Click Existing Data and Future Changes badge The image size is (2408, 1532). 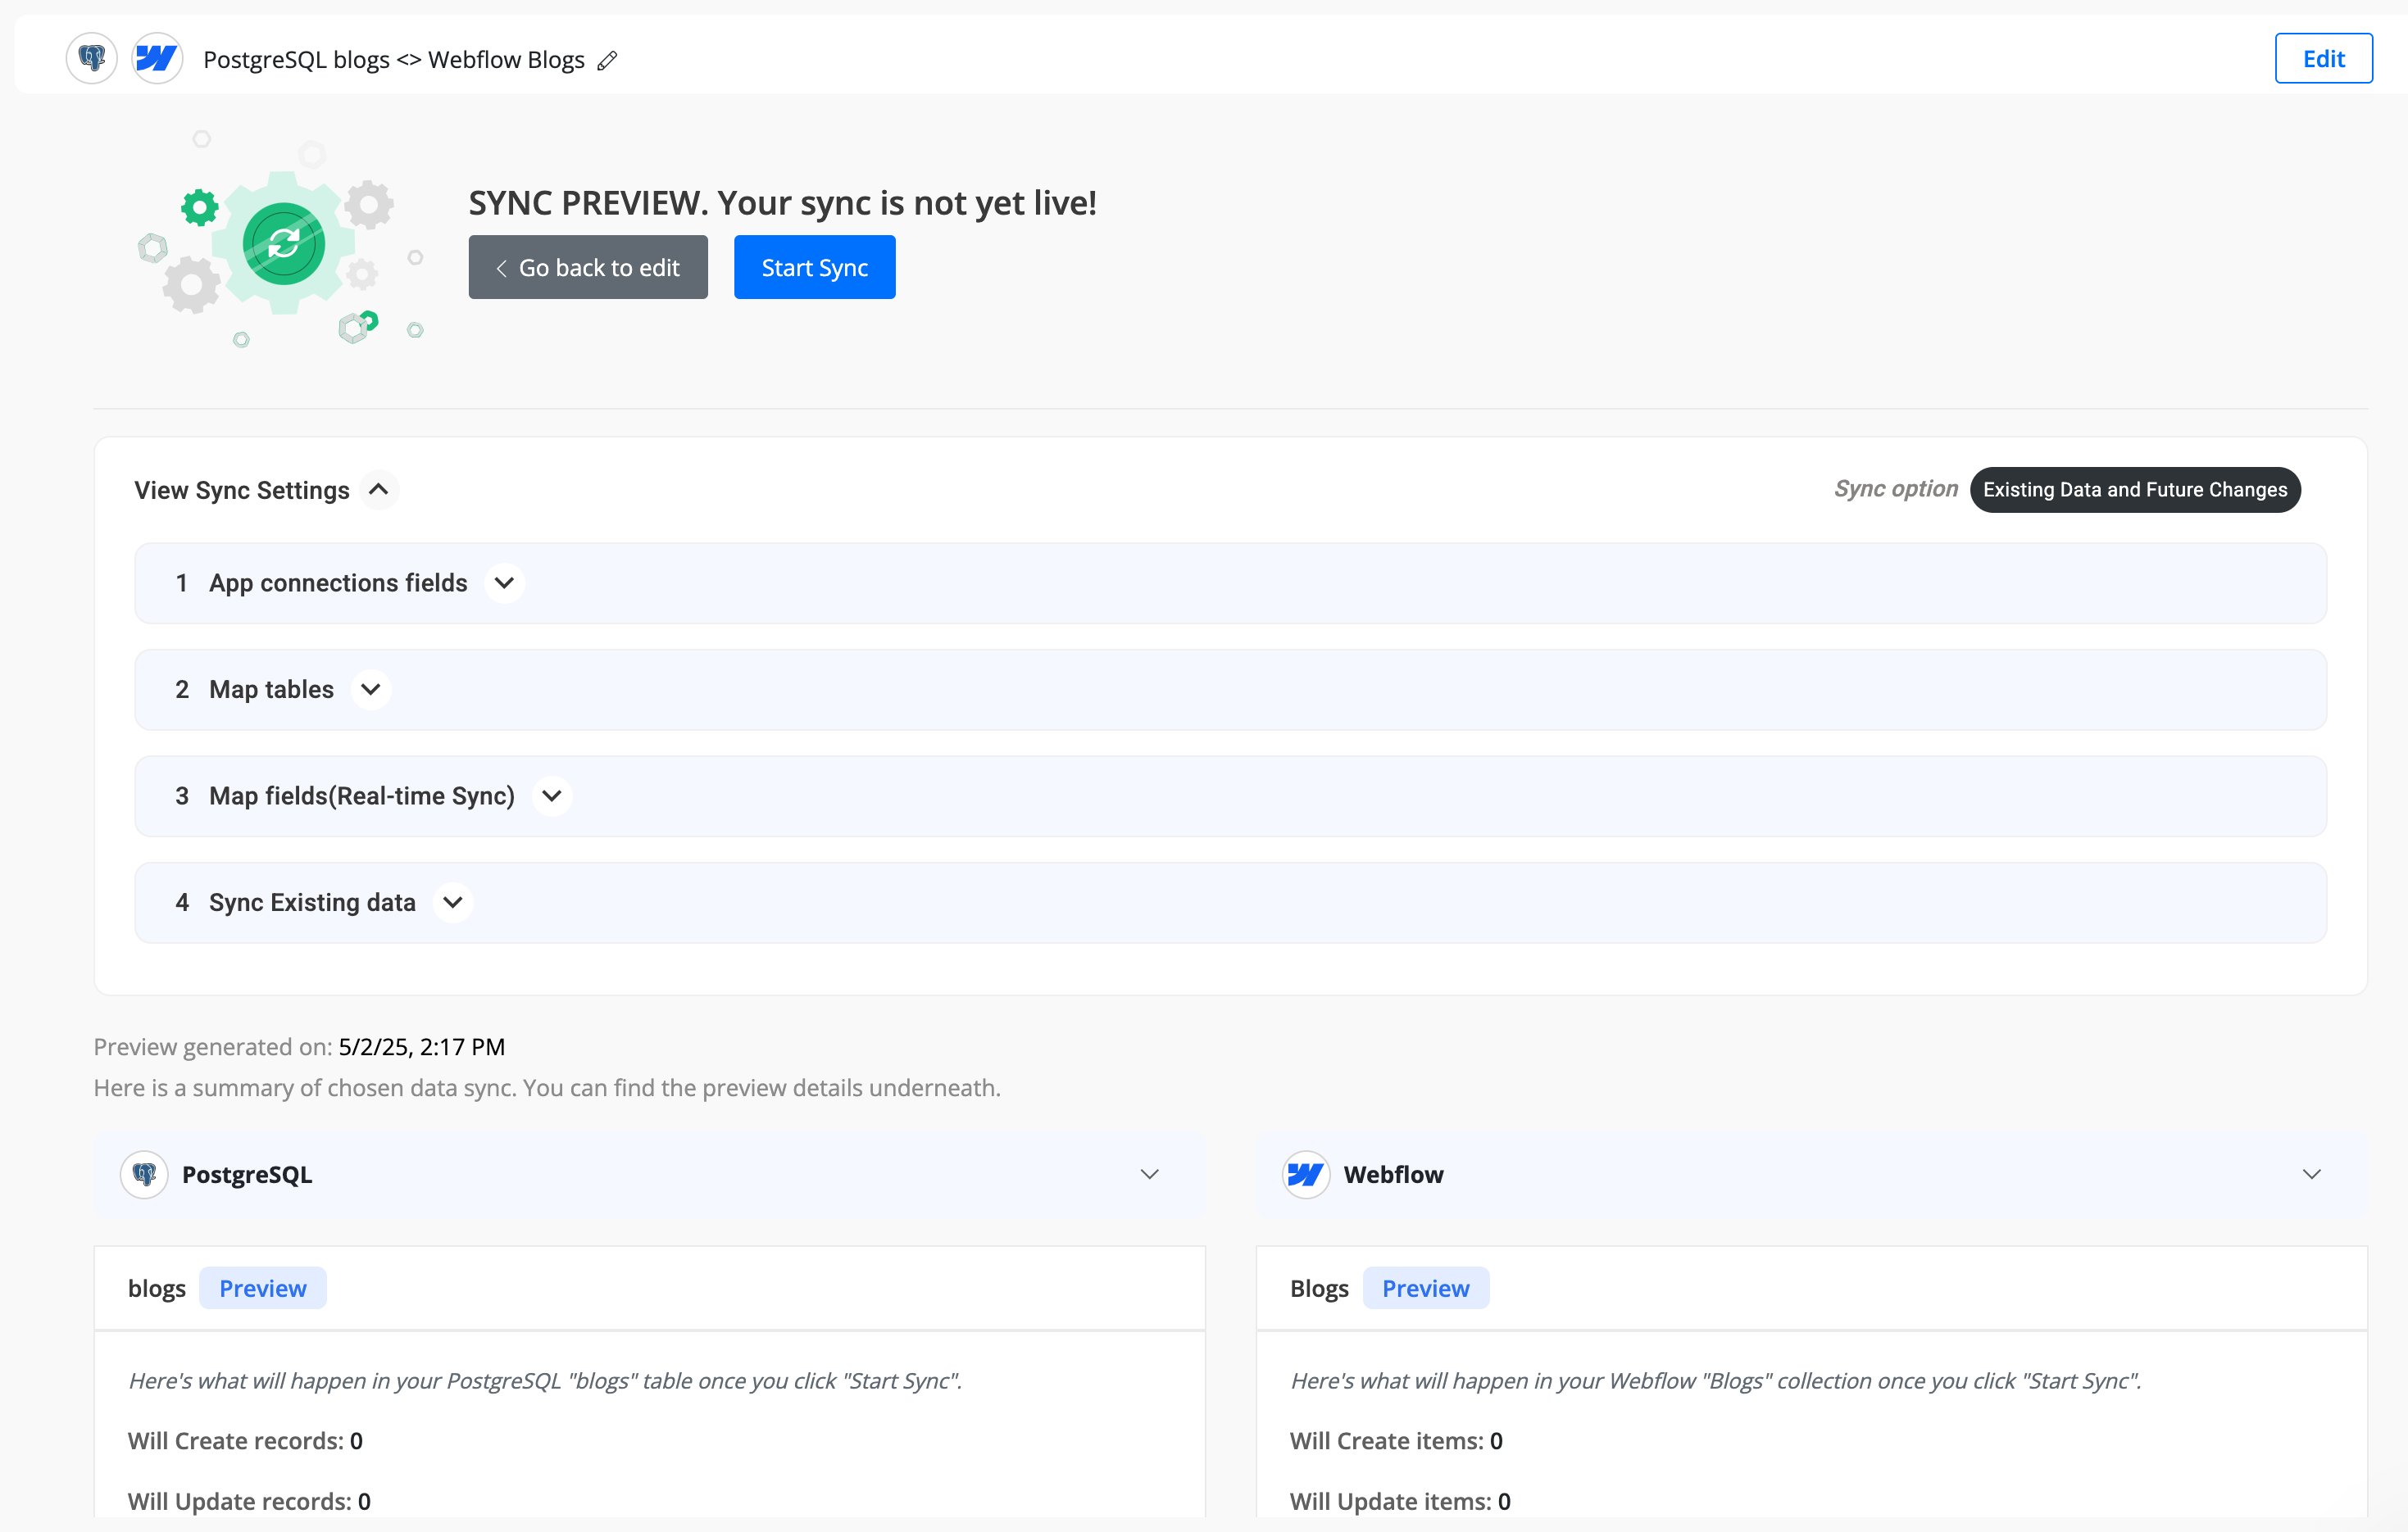pos(2135,490)
